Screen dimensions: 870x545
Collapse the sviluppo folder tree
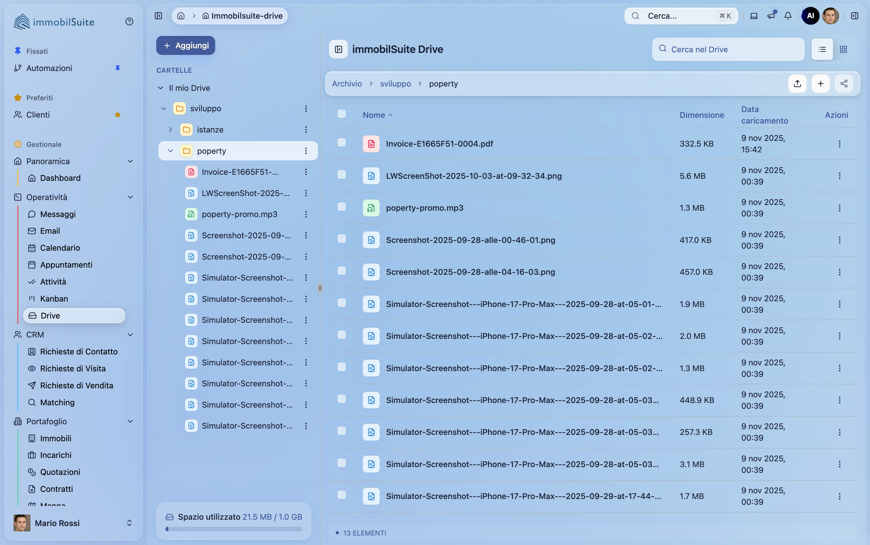click(163, 108)
